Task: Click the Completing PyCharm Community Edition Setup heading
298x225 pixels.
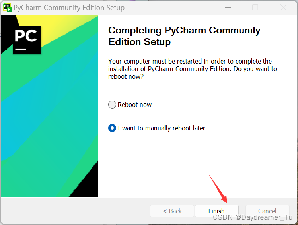Action: tap(184, 36)
